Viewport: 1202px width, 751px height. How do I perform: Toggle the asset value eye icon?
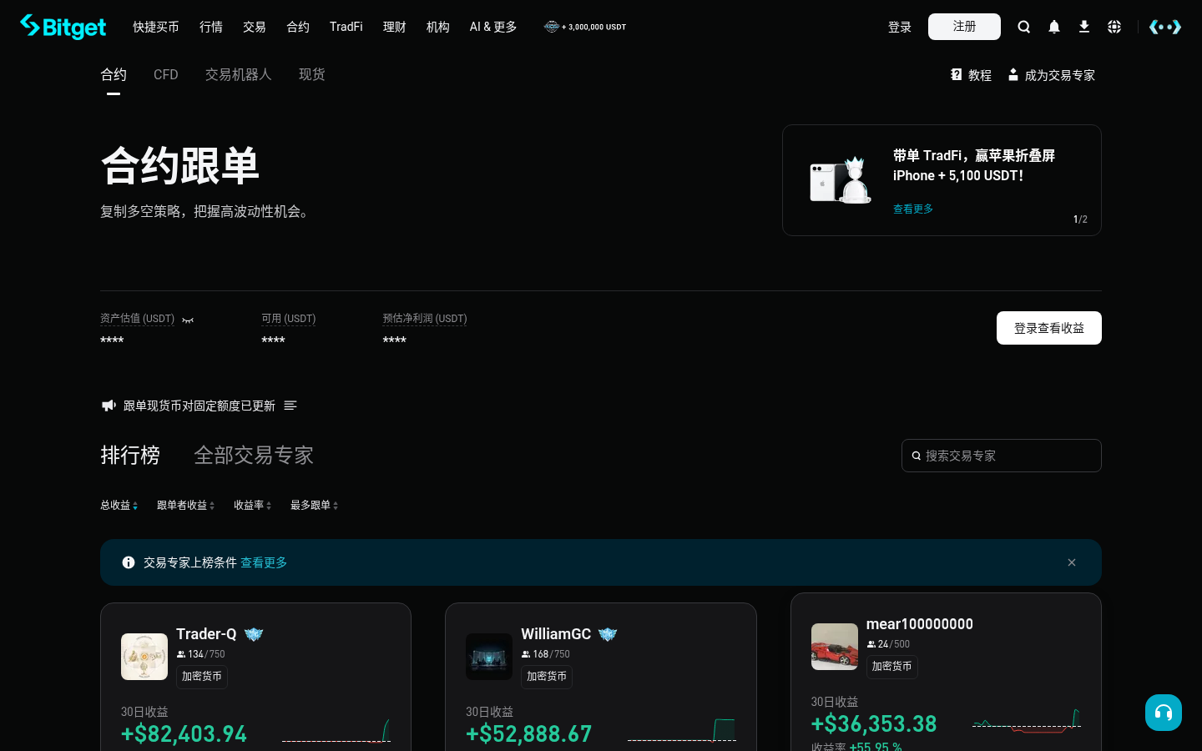188,320
